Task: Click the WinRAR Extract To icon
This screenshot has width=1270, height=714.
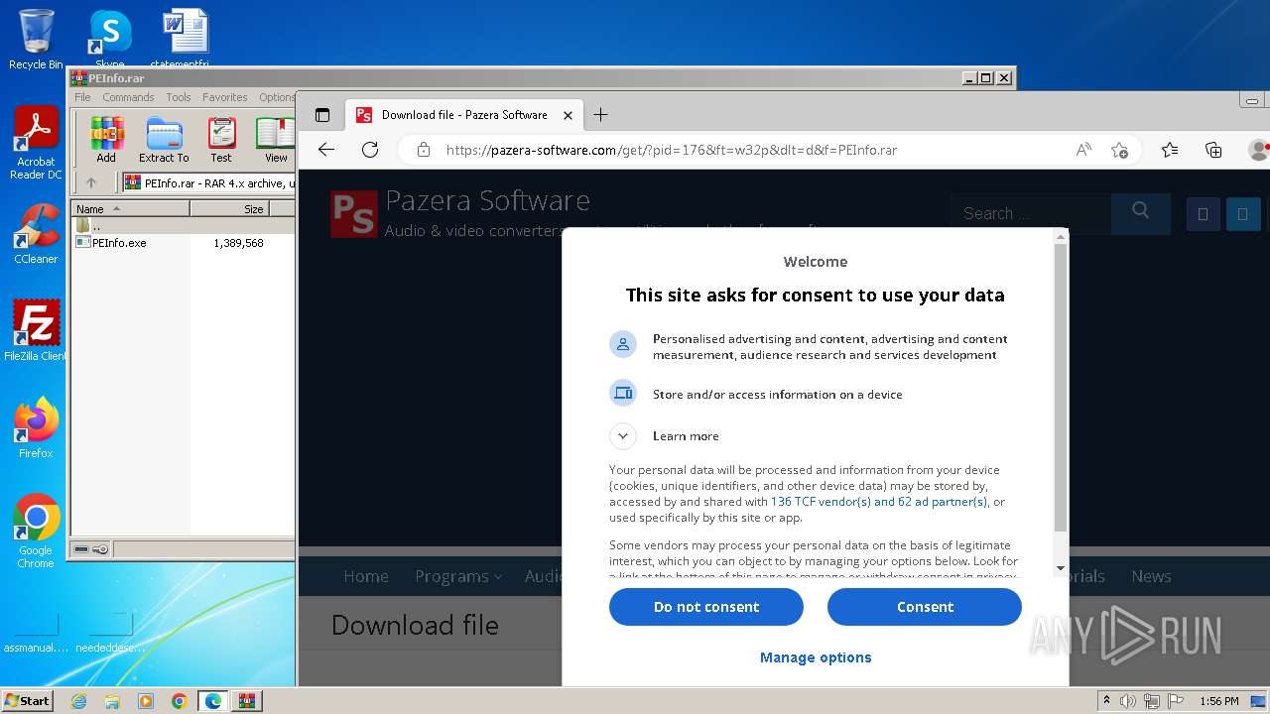Action: pos(164,140)
